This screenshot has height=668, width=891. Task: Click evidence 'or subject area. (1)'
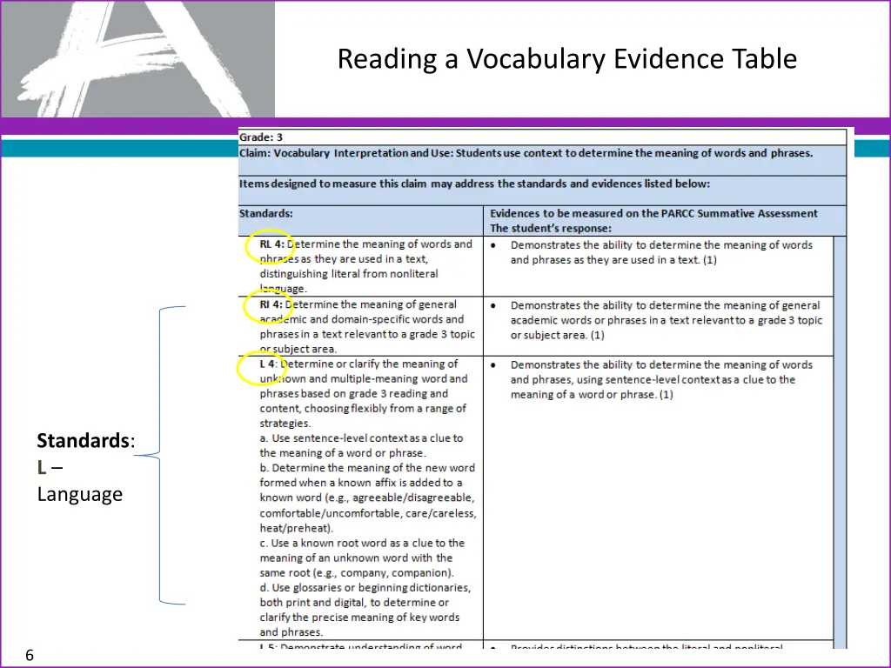557,335
